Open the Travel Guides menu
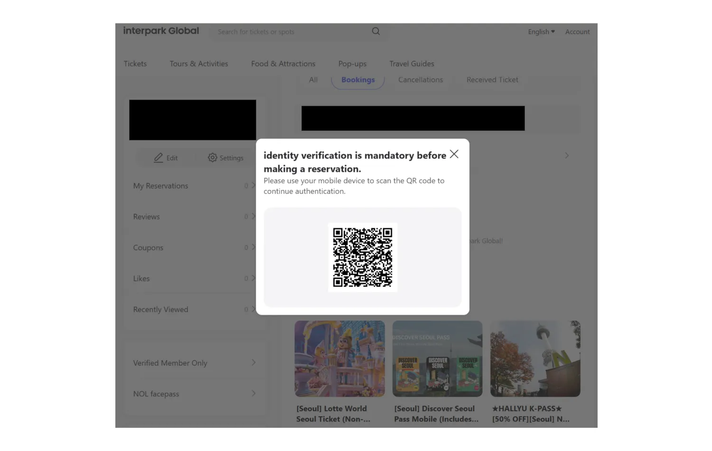This screenshot has width=712, height=451. point(412,64)
